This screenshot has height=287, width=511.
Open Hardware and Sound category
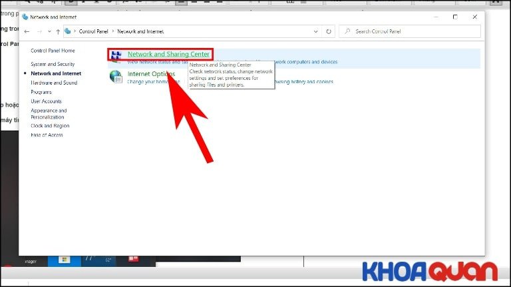click(x=54, y=83)
